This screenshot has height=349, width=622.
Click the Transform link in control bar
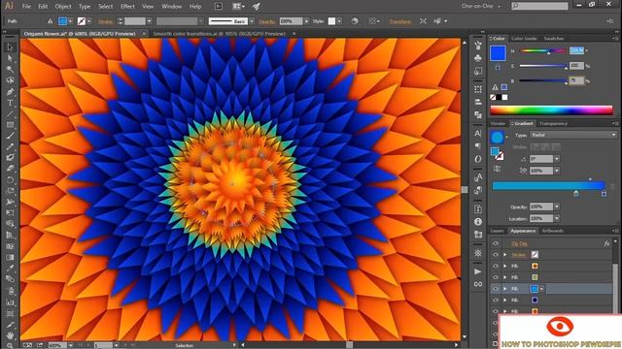click(x=399, y=21)
